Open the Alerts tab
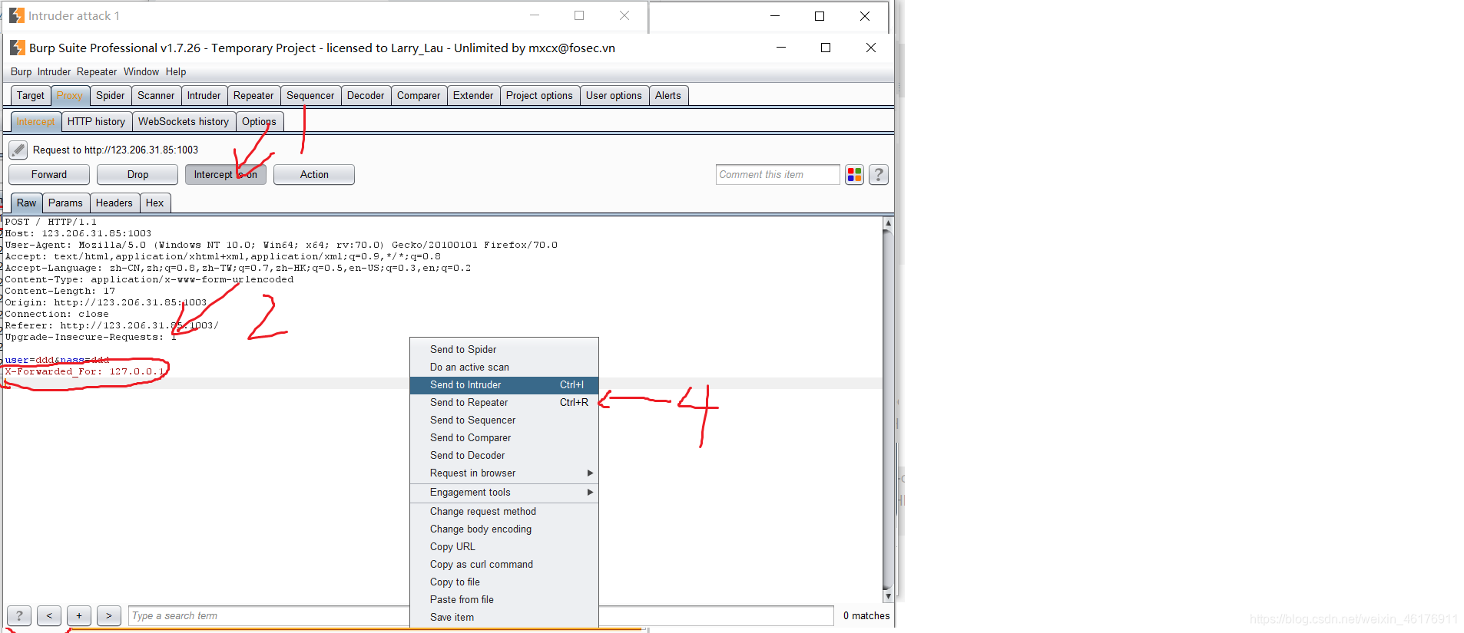1464x633 pixels. point(668,96)
